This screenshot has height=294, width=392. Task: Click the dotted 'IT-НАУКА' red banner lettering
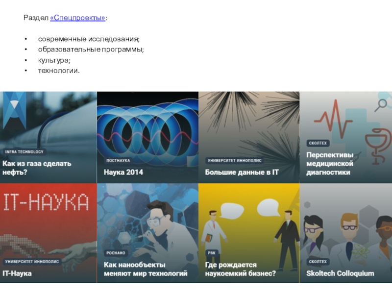click(46, 202)
